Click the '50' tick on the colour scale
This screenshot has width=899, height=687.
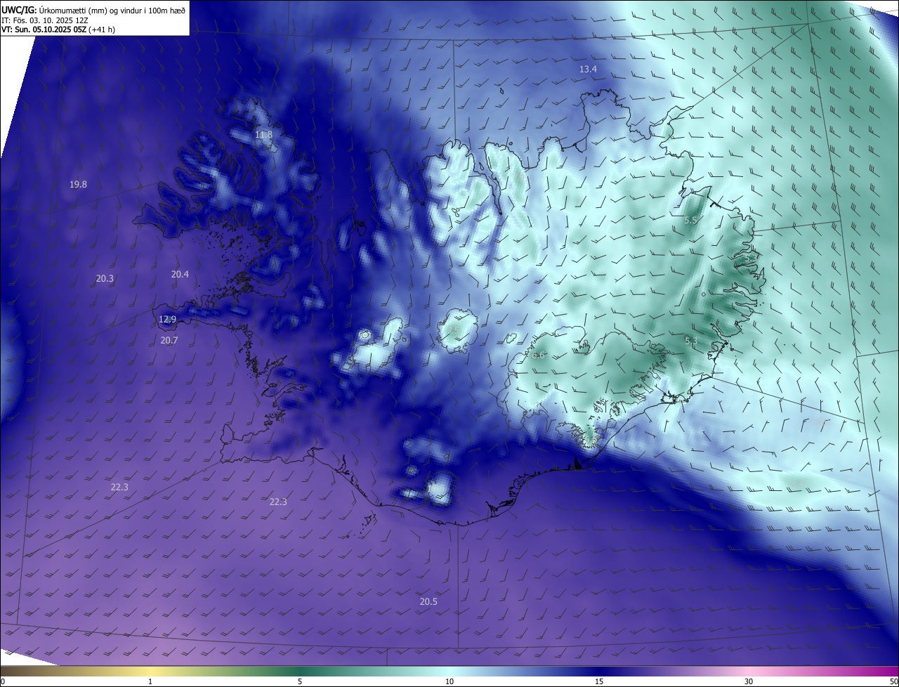[893, 682]
